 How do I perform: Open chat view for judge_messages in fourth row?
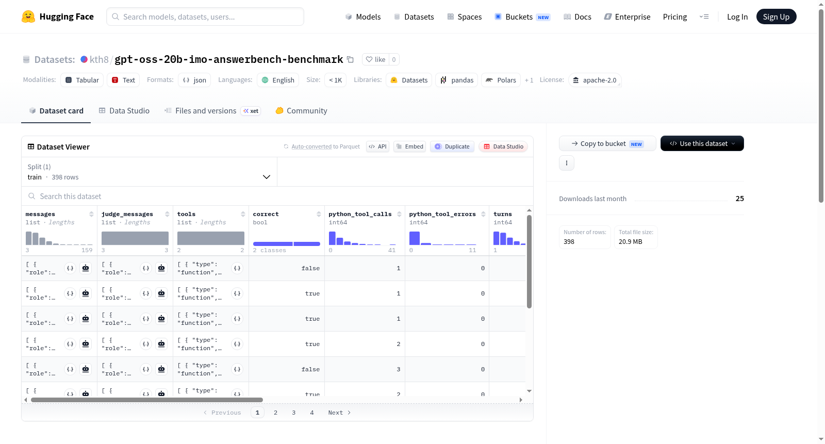[x=161, y=344]
